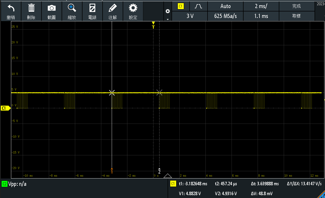Toggle channel C1 via its left-edge marker

pos(5,108)
